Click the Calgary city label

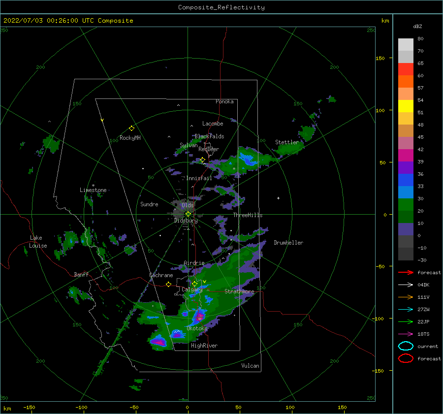(192, 289)
